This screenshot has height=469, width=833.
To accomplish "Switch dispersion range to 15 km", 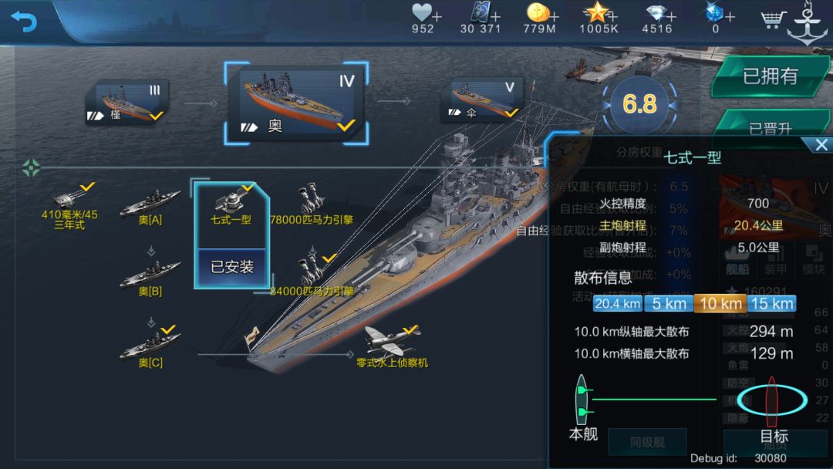I will (772, 304).
